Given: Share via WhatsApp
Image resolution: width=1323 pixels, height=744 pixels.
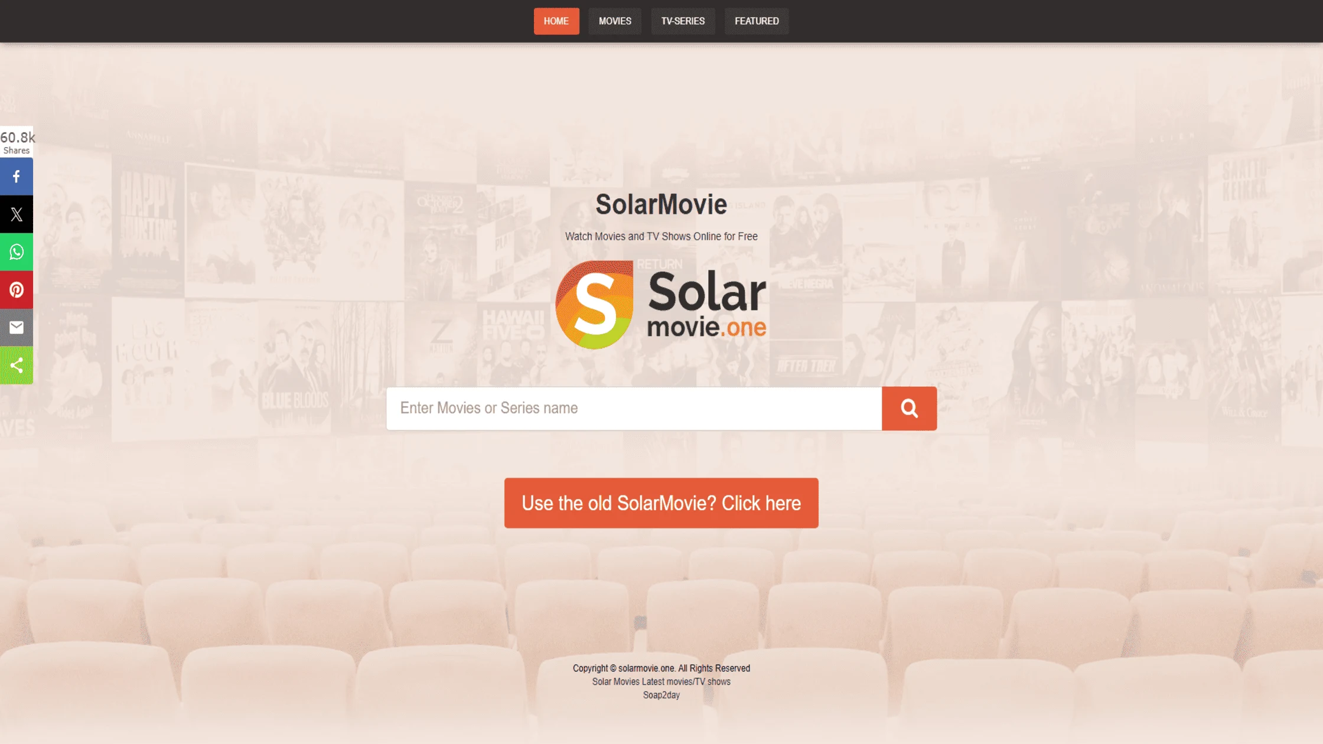Looking at the screenshot, I should (16, 252).
